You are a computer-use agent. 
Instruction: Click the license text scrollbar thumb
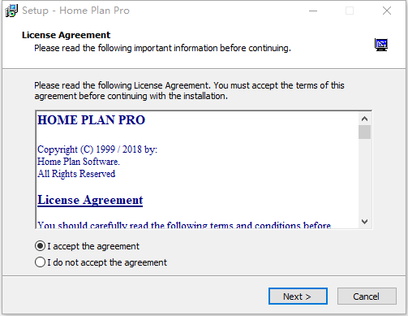tap(364, 132)
